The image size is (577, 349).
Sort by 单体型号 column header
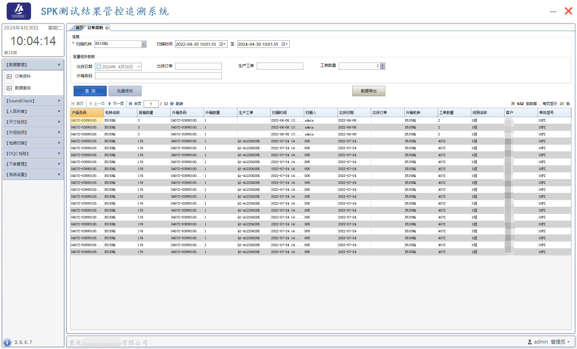[554, 113]
